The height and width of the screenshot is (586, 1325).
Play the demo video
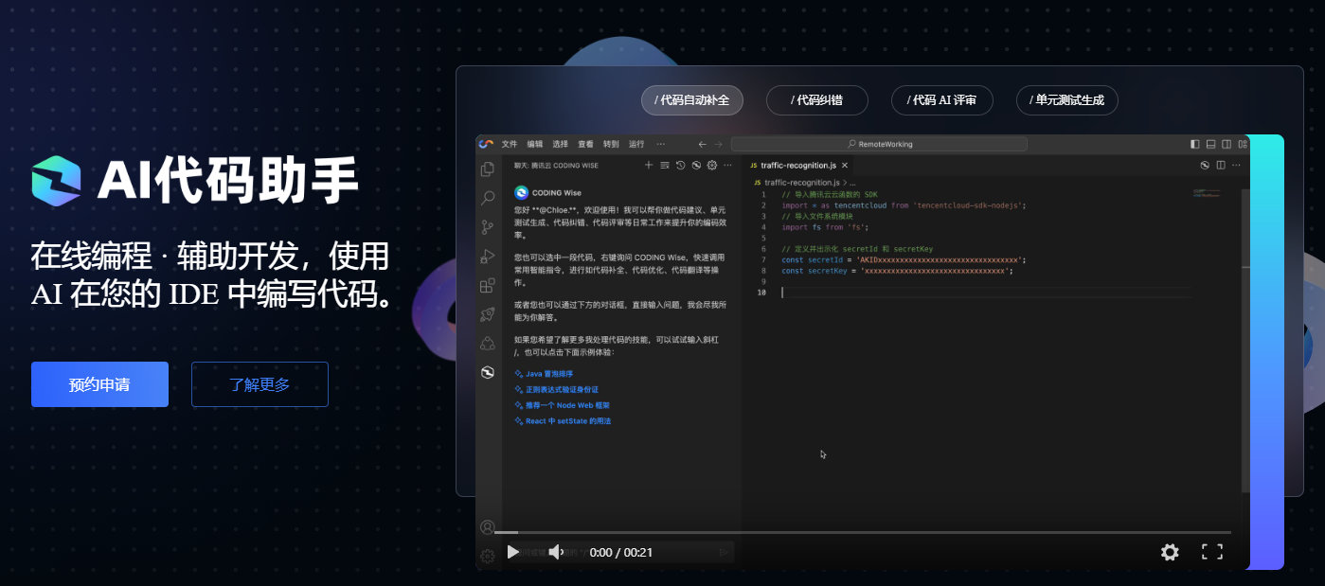pos(512,552)
